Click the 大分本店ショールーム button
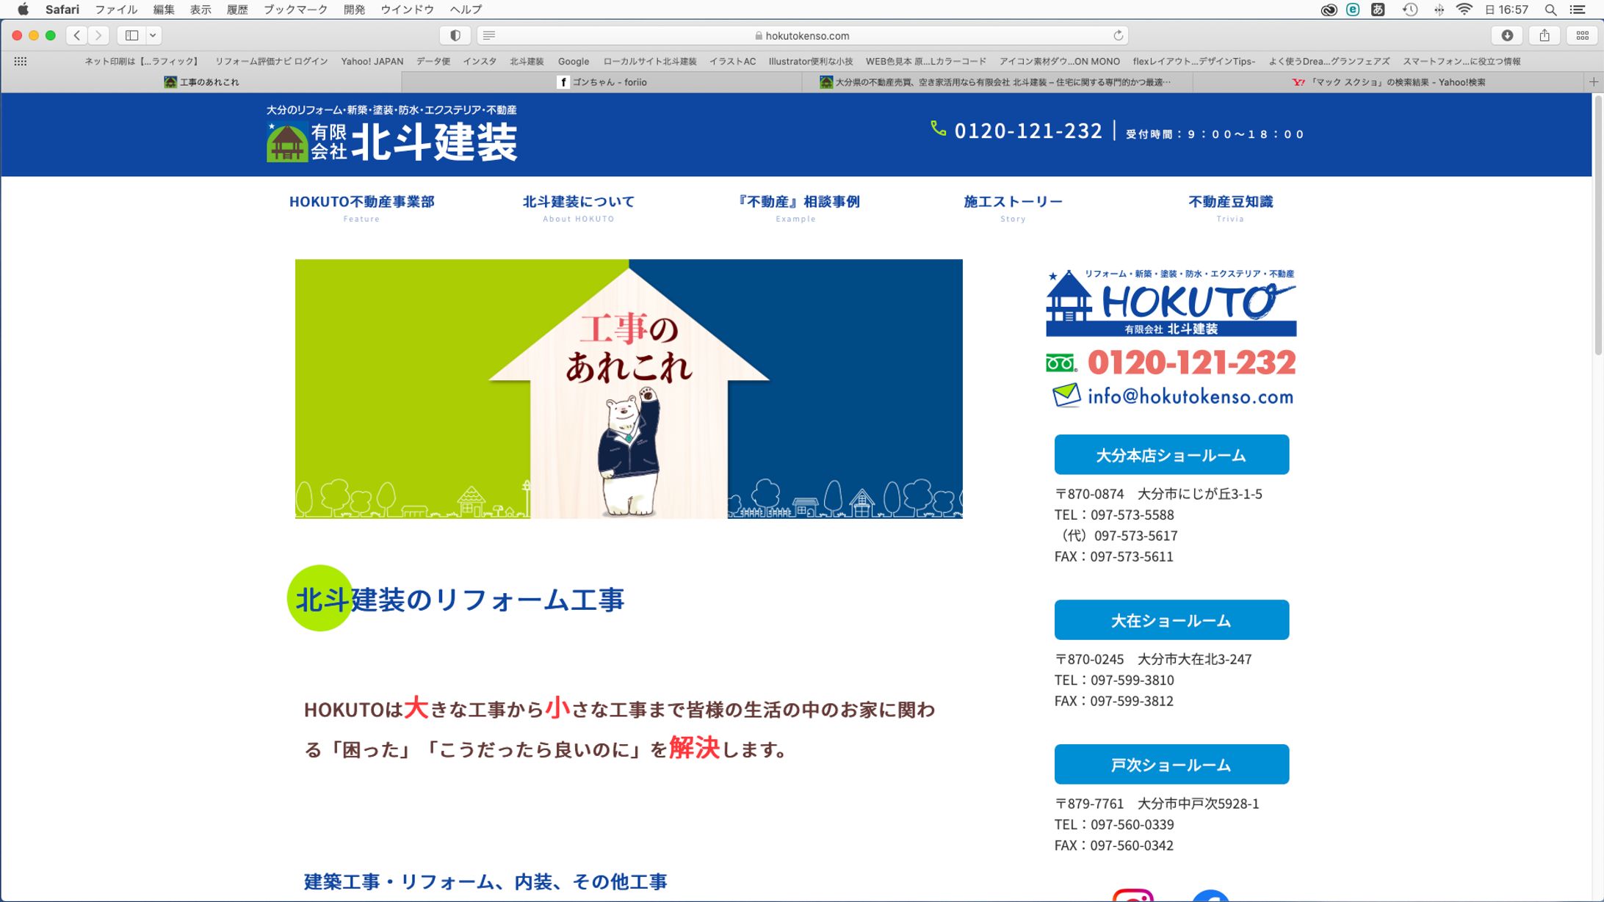The image size is (1604, 902). [x=1171, y=454]
